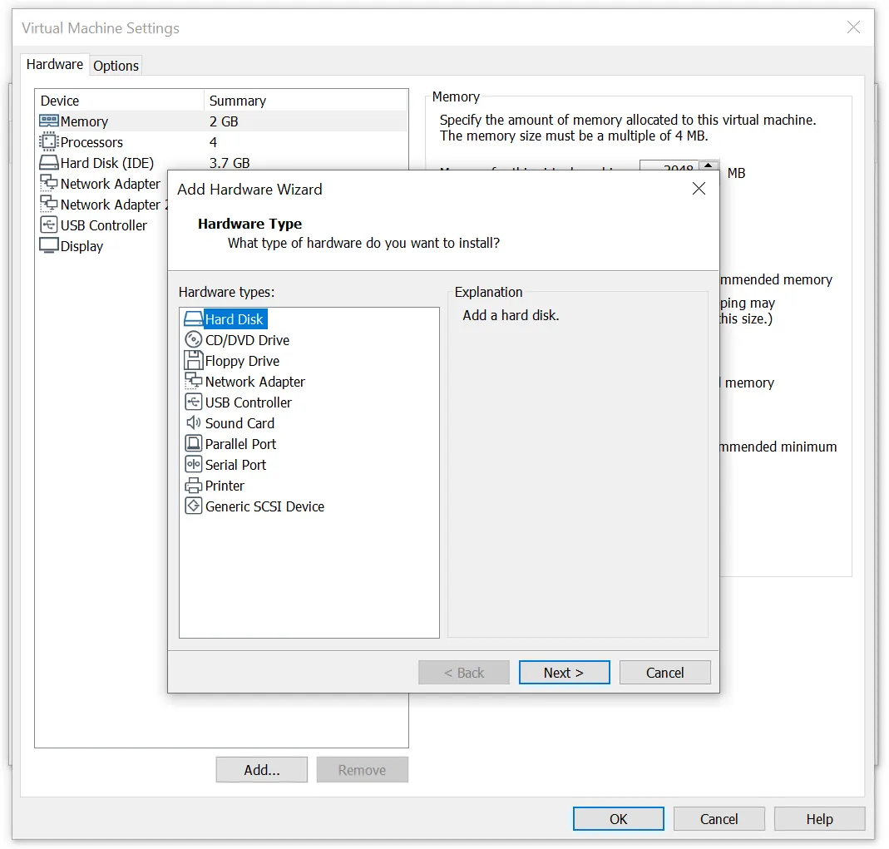
Task: Click Network Adapter icon in wizard list
Action: tap(193, 382)
